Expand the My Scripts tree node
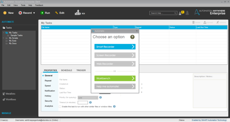230x122 pixels. [4, 38]
